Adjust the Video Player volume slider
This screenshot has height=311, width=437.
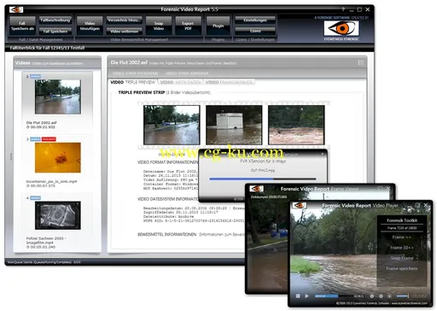pos(403,296)
